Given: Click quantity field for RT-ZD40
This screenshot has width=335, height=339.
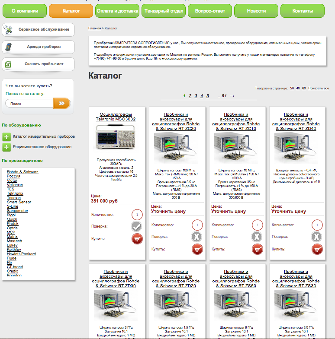Looking at the screenshot, I should [x=317, y=225].
